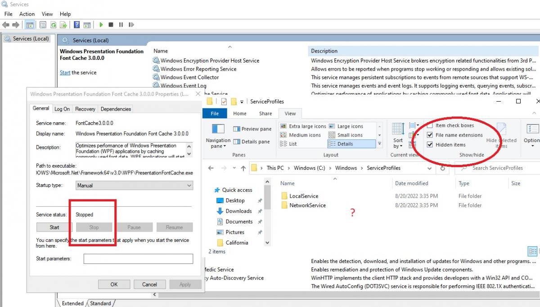The height and width of the screenshot is (307, 540).
Task: Open Documents in Quick access
Action: point(239,222)
